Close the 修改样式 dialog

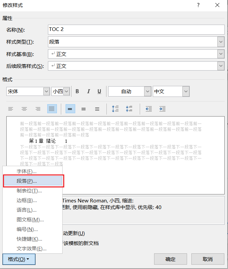click(217, 5)
